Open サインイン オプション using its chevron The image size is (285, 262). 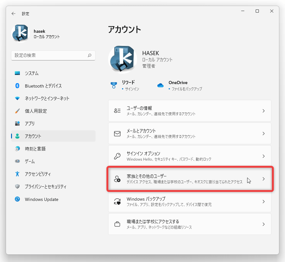[x=264, y=156]
